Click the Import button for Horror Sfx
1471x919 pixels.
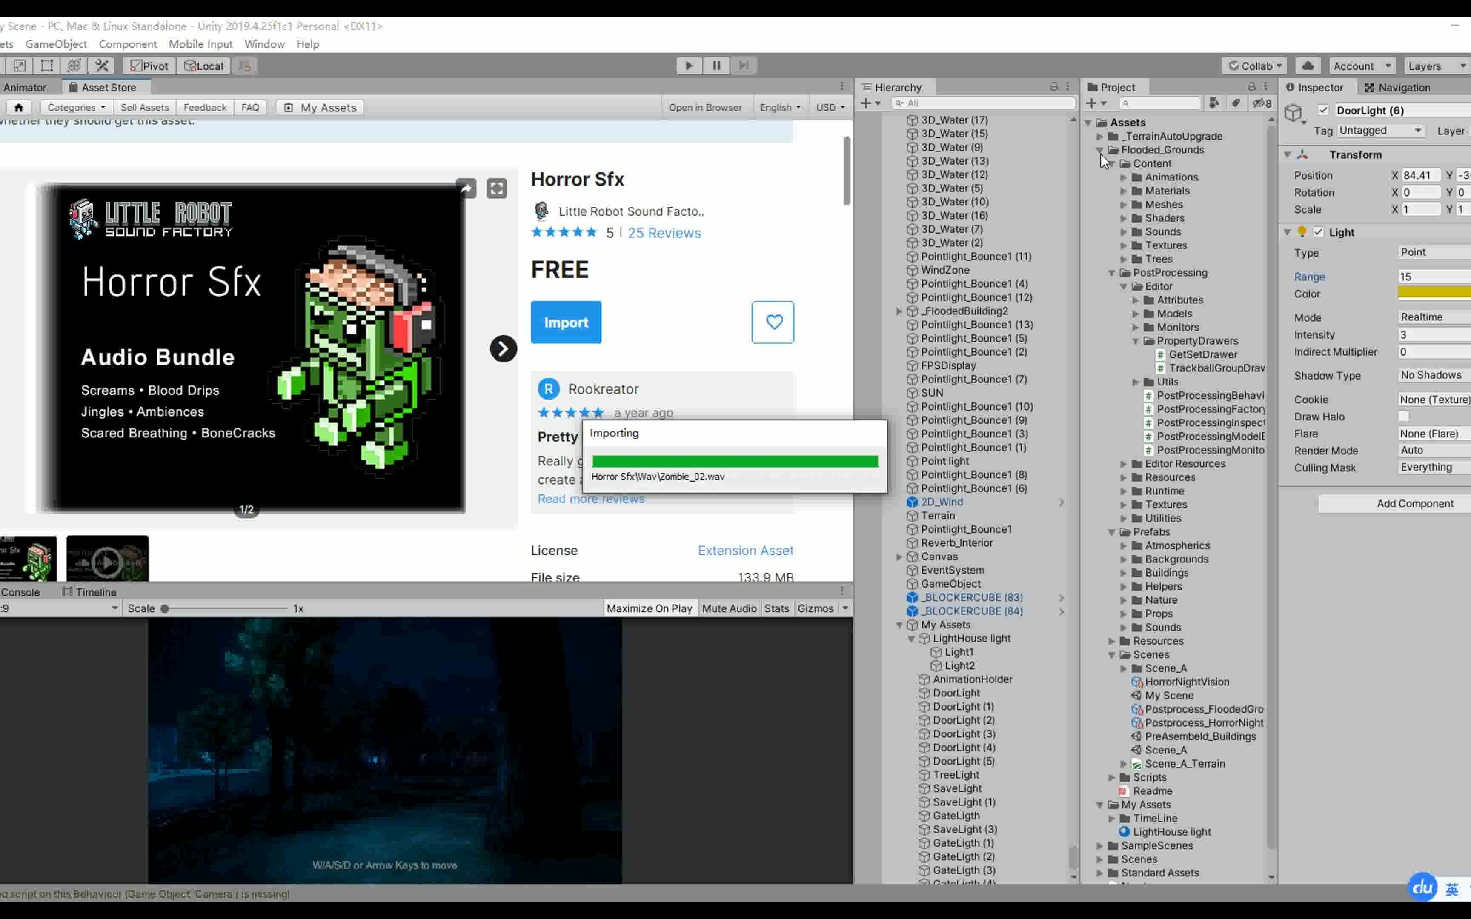[565, 322]
